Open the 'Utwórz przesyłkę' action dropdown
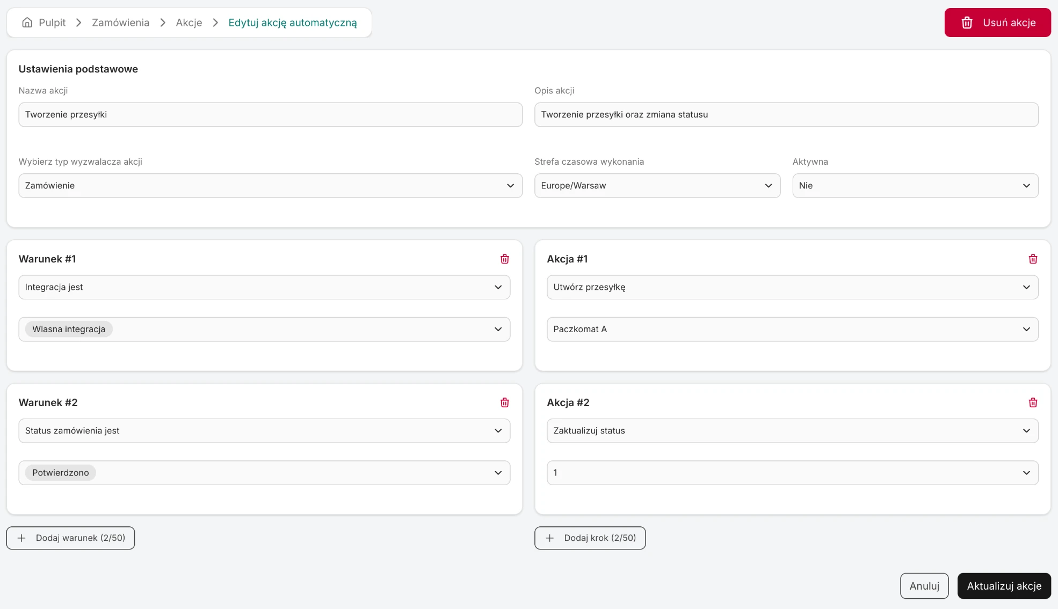This screenshot has width=1058, height=609. point(793,287)
